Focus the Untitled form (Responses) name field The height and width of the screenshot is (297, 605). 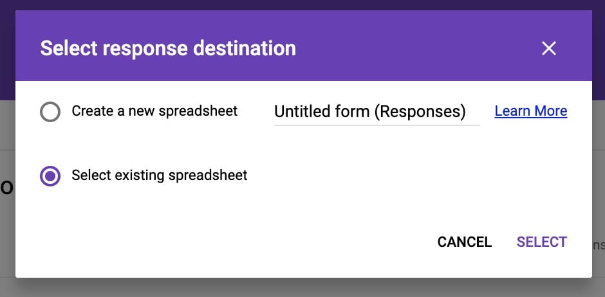[377, 112]
